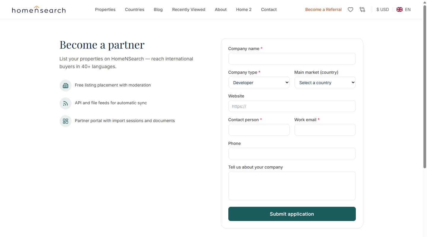
Task: Open the $ USD currency selector
Action: click(383, 9)
